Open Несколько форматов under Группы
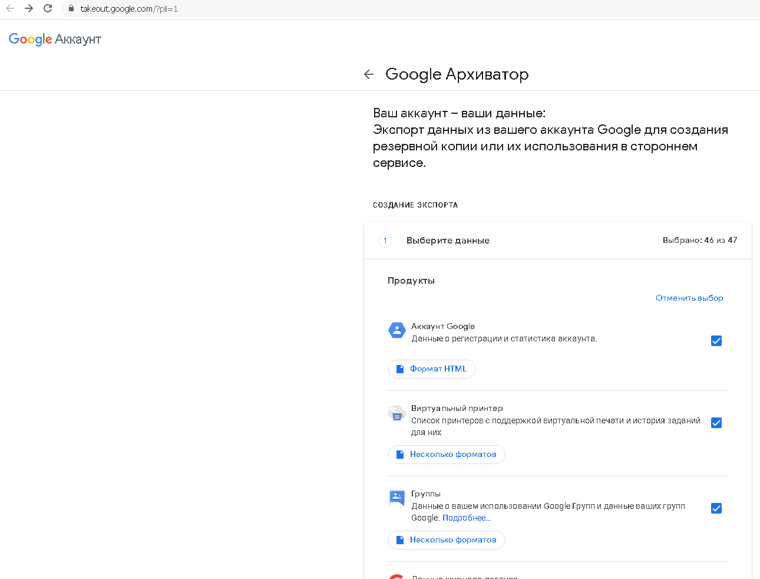This screenshot has height=579, width=760. pos(447,540)
